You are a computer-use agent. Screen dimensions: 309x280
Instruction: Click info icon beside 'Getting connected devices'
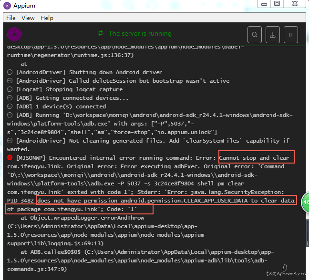click(10, 98)
